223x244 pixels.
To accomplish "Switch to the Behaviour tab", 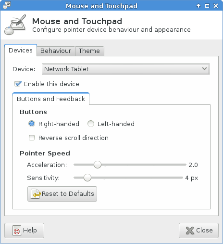I will point(56,51).
